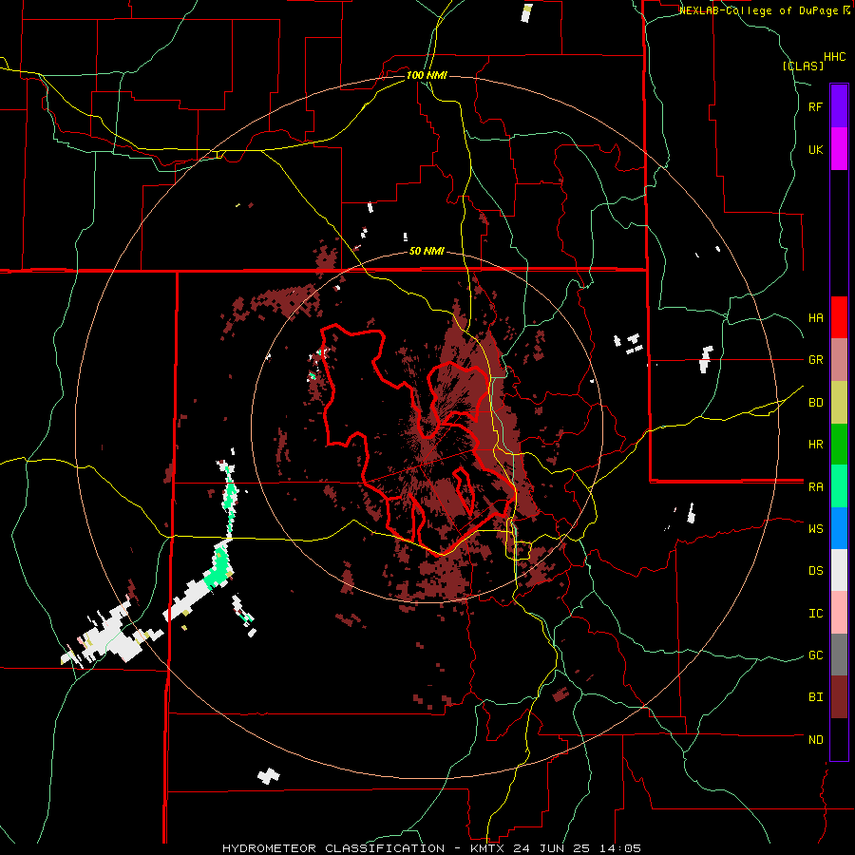
Task: Click the 14:05 timestamp text
Action: pos(622,848)
